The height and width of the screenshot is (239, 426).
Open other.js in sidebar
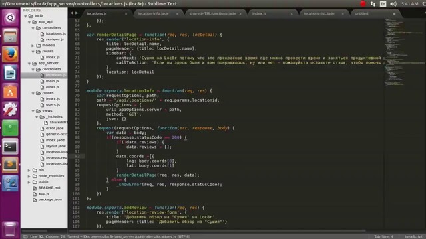pos(53,87)
